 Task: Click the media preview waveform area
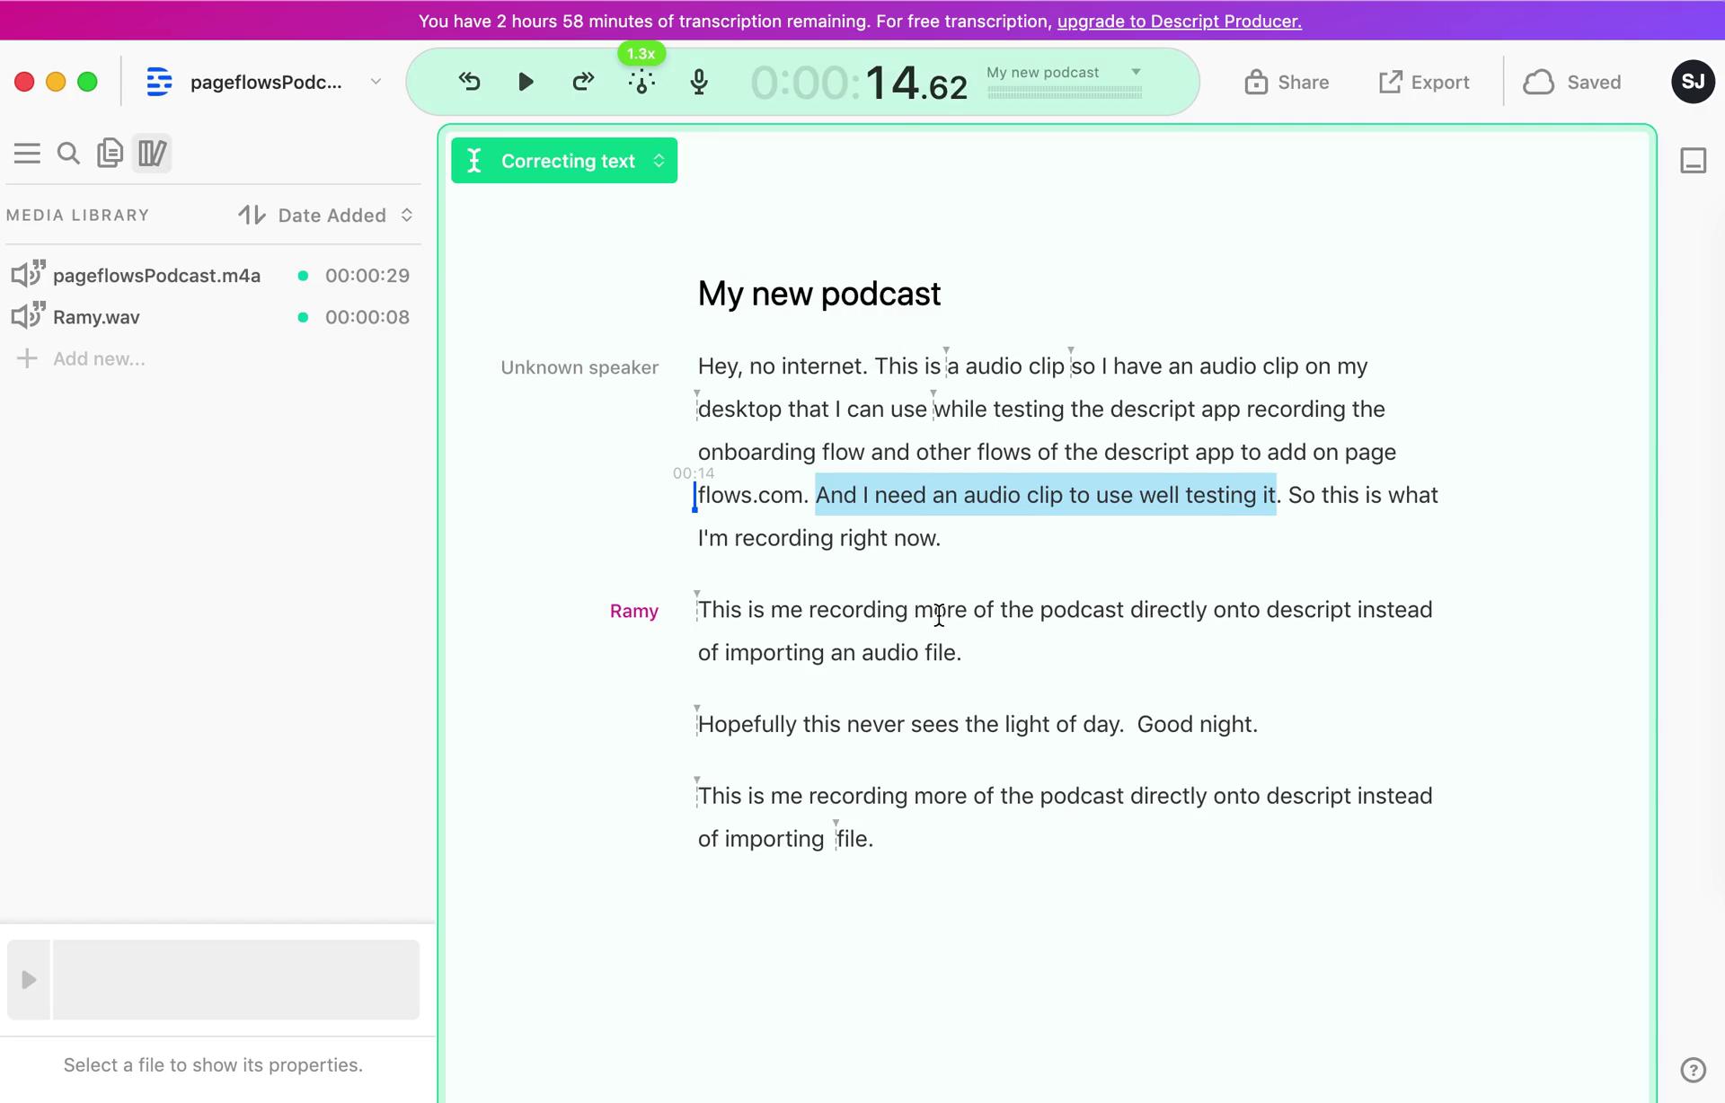click(236, 979)
